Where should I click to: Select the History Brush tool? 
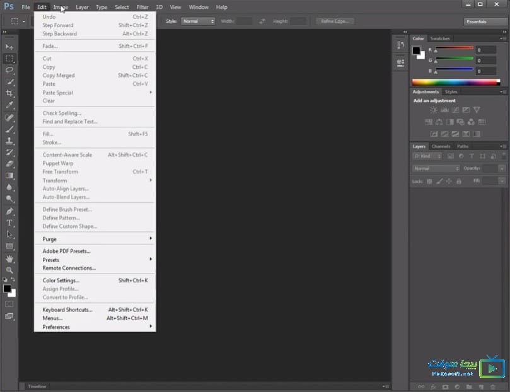(x=9, y=153)
